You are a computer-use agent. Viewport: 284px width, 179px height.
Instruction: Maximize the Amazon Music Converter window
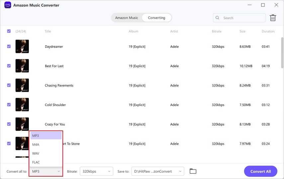pyautogui.click(x=263, y=5)
